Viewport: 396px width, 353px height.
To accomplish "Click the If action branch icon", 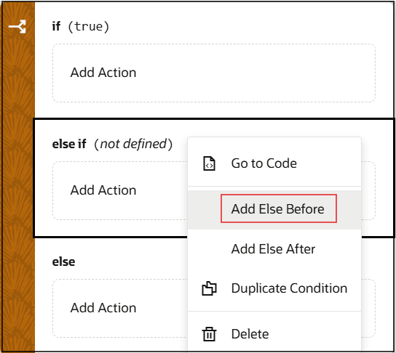I will (x=17, y=26).
